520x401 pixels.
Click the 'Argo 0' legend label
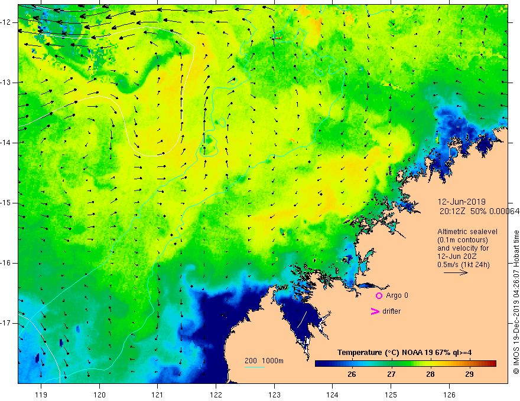pos(397,295)
